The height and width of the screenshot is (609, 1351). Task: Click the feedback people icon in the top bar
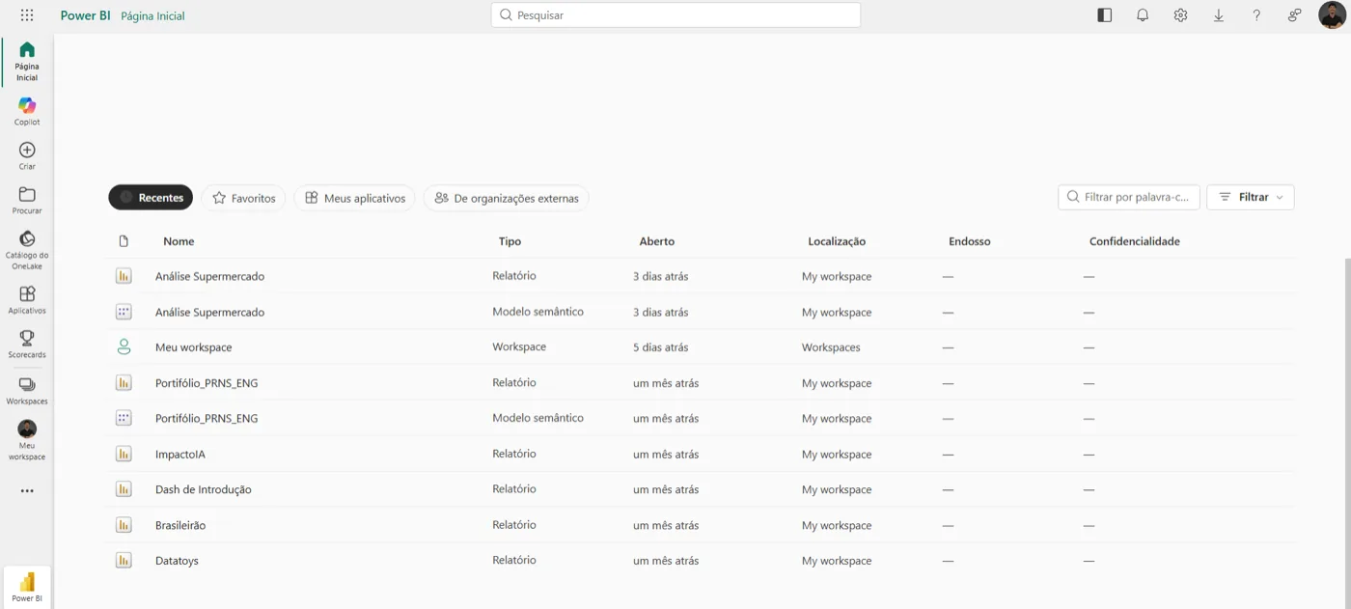coord(1294,15)
